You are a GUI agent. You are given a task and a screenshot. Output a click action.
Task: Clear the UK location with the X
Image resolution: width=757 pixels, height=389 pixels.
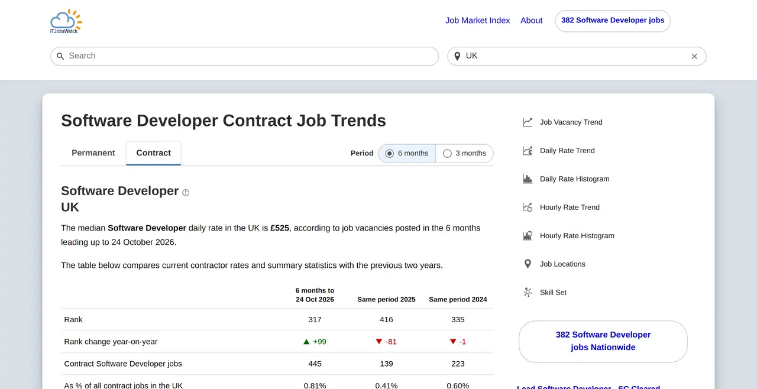point(694,56)
